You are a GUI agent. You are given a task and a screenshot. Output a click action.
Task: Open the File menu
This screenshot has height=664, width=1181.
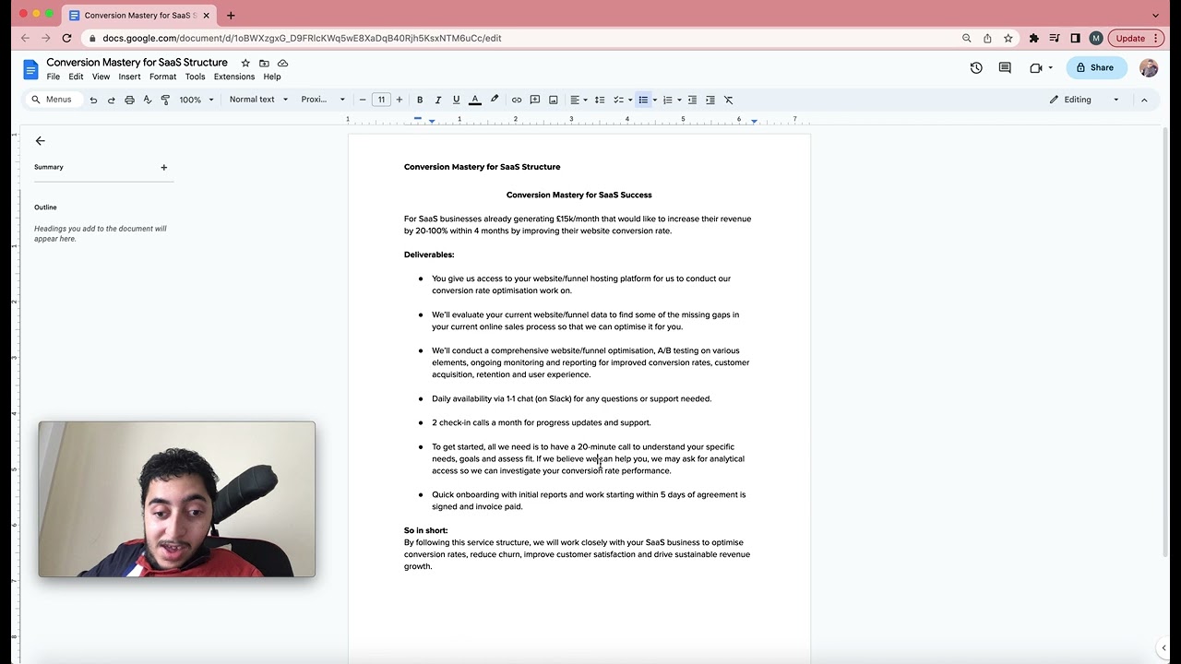pyautogui.click(x=54, y=77)
